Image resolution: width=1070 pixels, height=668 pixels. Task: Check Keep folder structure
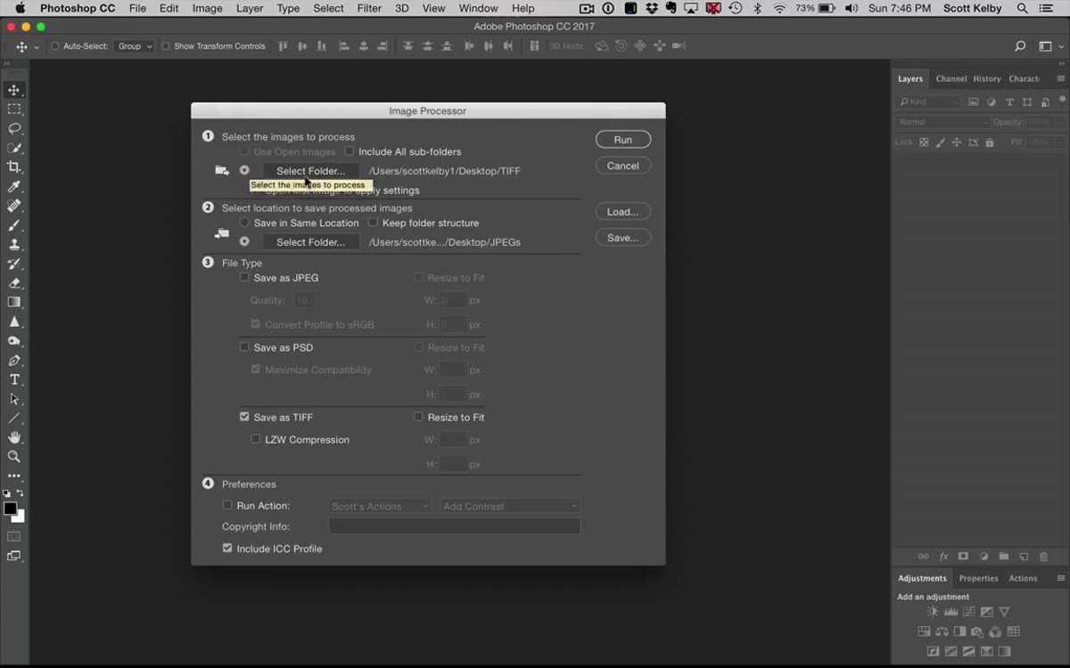374,223
